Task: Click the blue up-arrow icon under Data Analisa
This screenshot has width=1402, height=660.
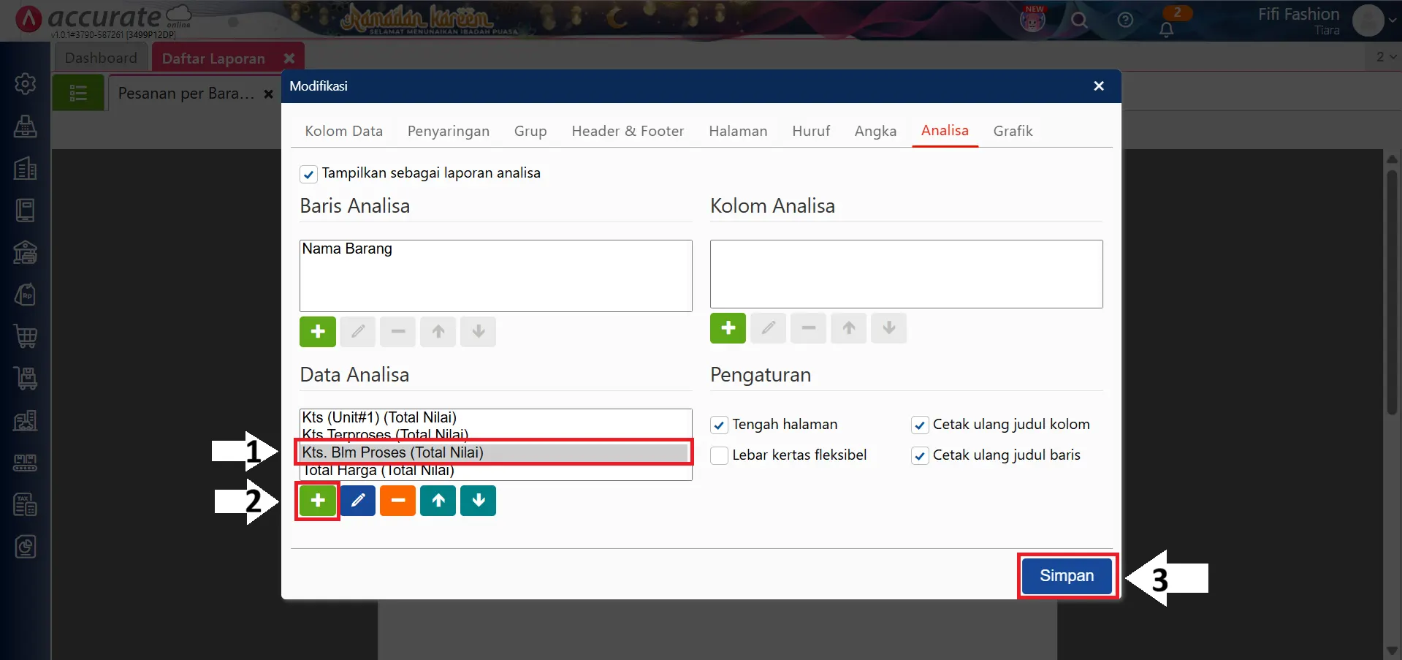Action: point(437,501)
